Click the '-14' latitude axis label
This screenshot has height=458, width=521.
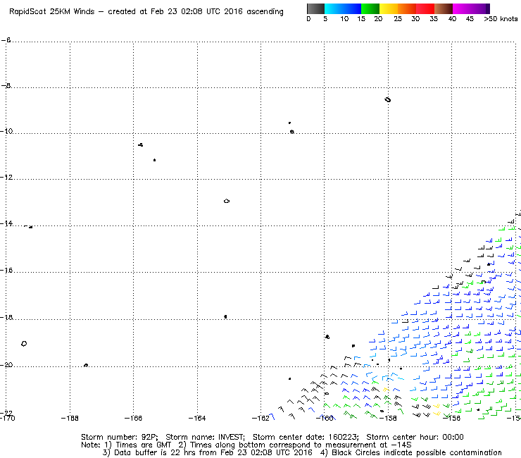[6, 223]
